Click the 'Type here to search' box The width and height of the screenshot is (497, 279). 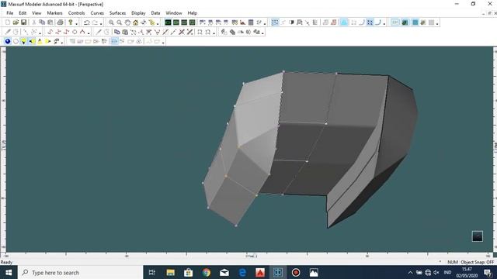pos(81,272)
